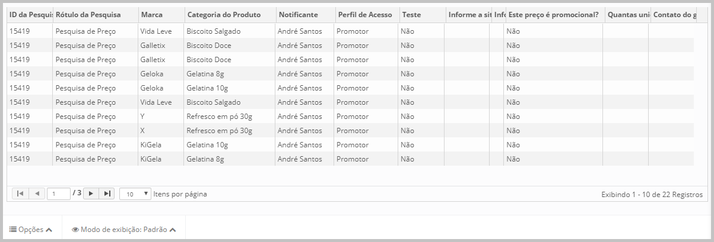
Task: Click the Rótulo da Pesquisa column header
Action: click(88, 14)
